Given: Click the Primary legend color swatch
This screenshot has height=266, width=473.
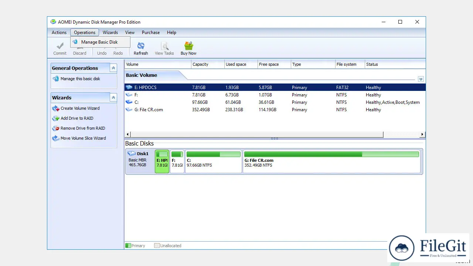Looking at the screenshot, I should click(x=128, y=246).
